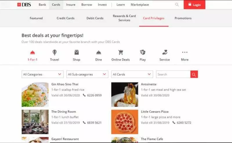Open the Bank menu
Viewport: 232px width, 143px height.
point(42,5)
